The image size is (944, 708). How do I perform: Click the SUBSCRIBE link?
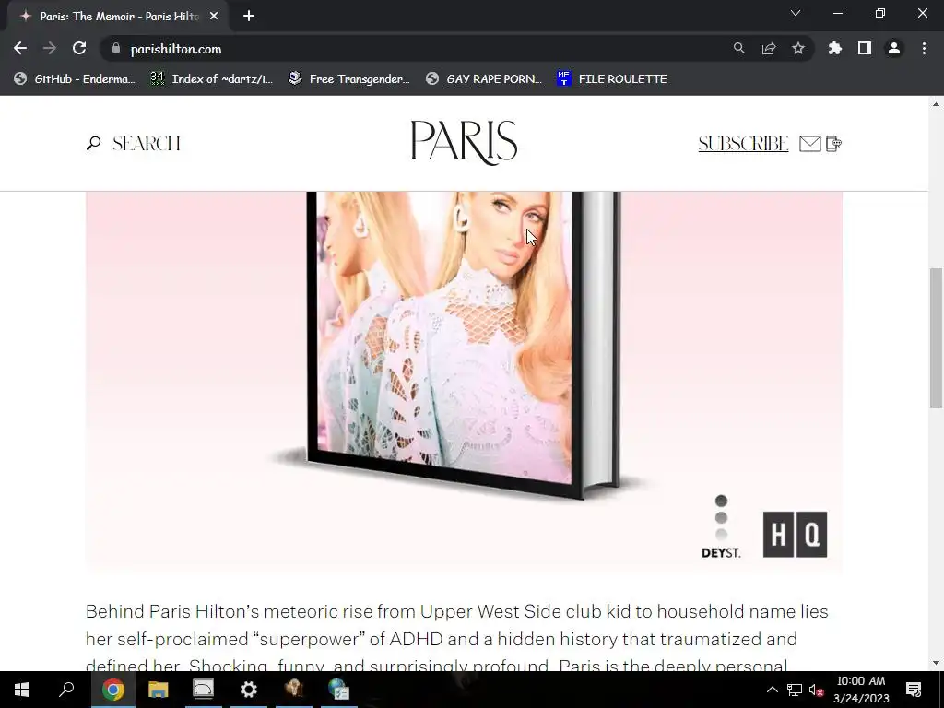pos(743,143)
